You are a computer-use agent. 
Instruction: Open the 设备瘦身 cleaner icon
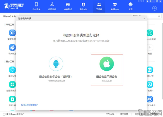click(x=12, y=48)
